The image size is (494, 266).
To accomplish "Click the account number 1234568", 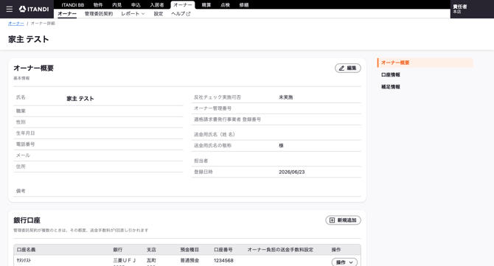I will click(x=223, y=260).
